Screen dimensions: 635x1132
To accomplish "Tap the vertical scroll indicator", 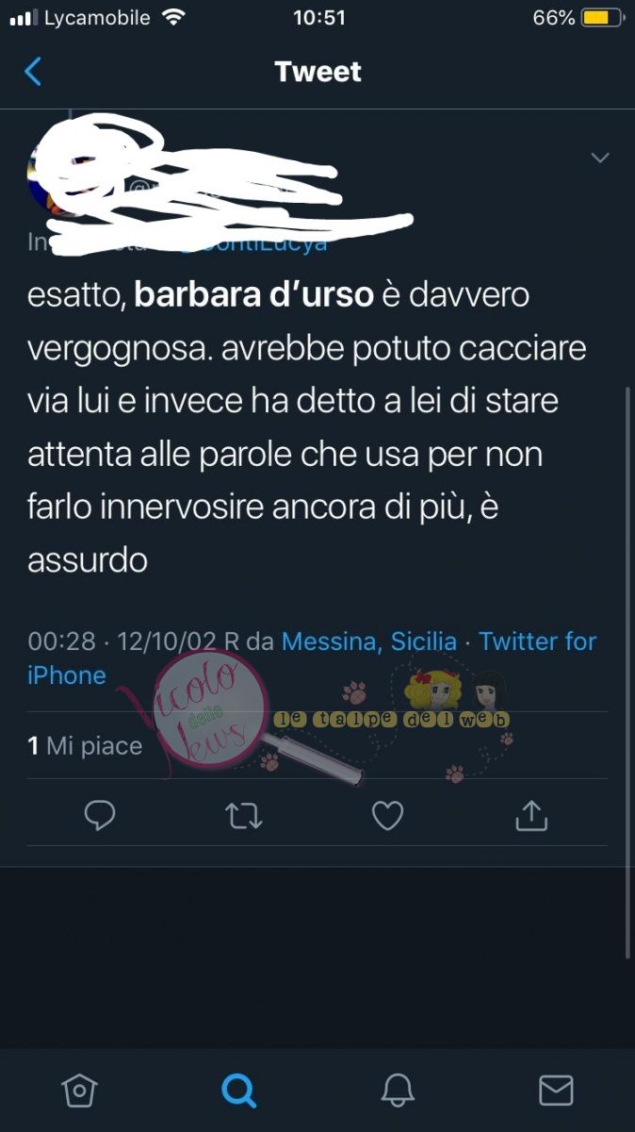I will (x=628, y=674).
